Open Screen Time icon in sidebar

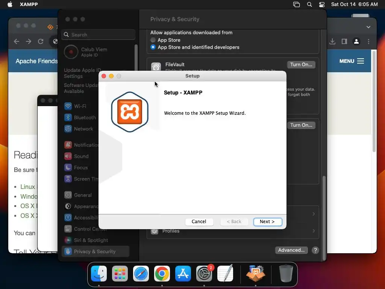68,179
